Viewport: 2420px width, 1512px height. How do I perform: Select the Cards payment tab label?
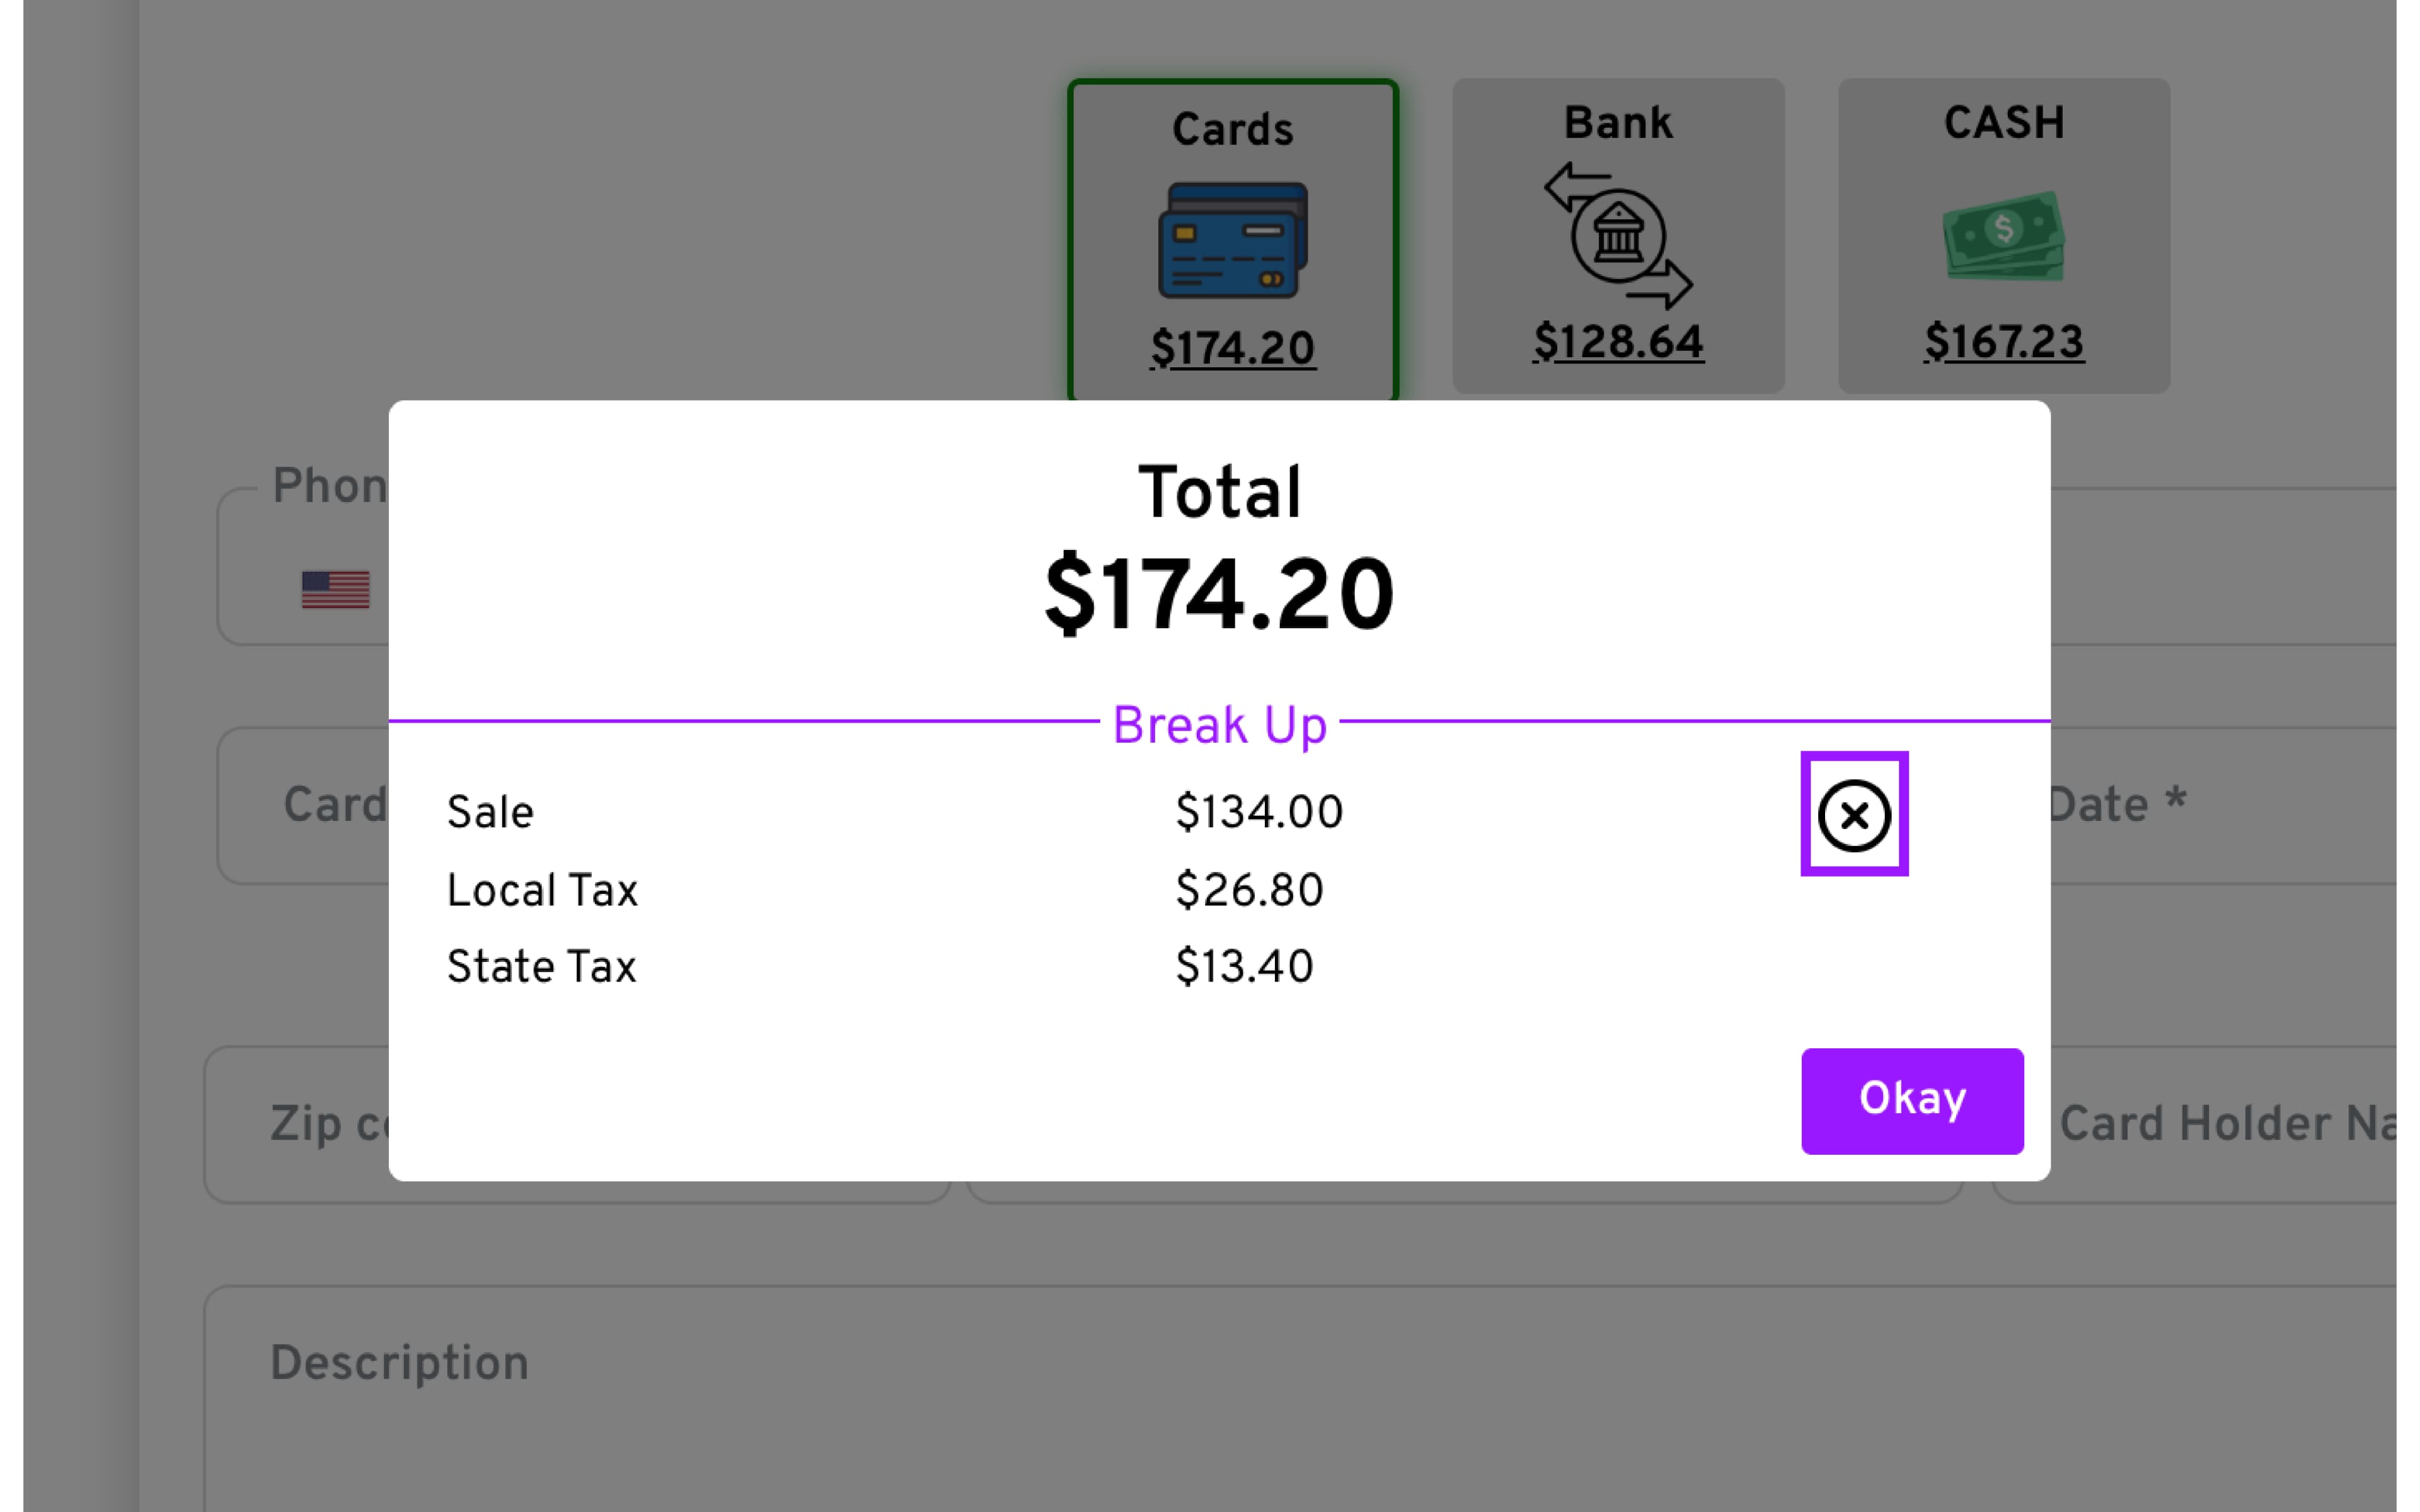1232,130
